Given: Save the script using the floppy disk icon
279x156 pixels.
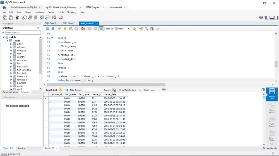Looking at the screenshot, I should pos(53,29).
